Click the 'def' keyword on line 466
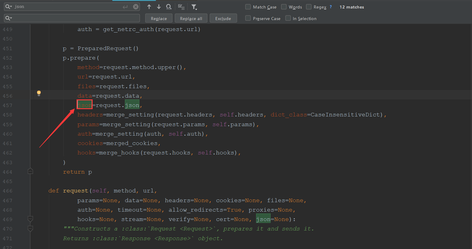Viewport: 472px width, 249px height. [x=54, y=191]
